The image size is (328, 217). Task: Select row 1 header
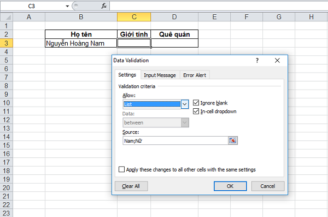pyautogui.click(x=6, y=26)
